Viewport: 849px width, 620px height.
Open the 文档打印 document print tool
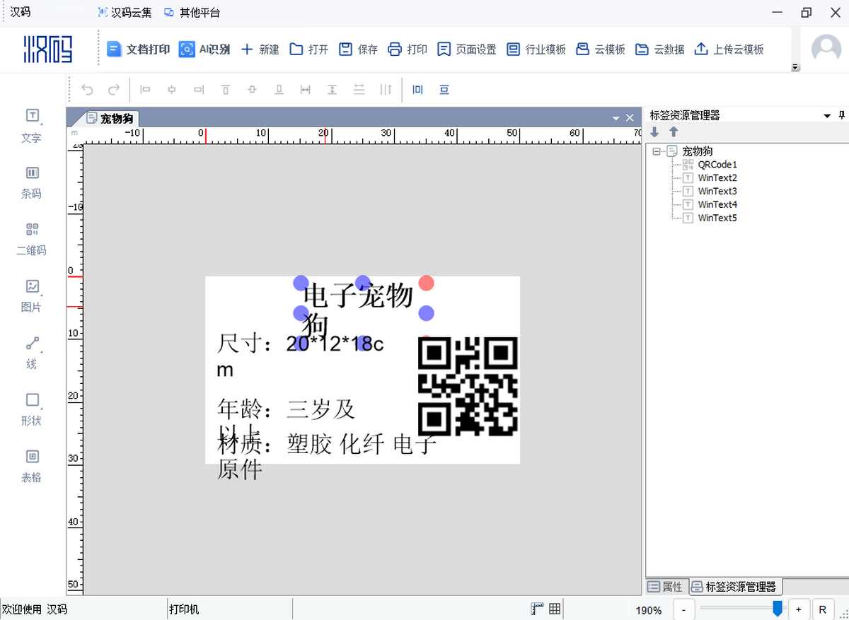139,49
